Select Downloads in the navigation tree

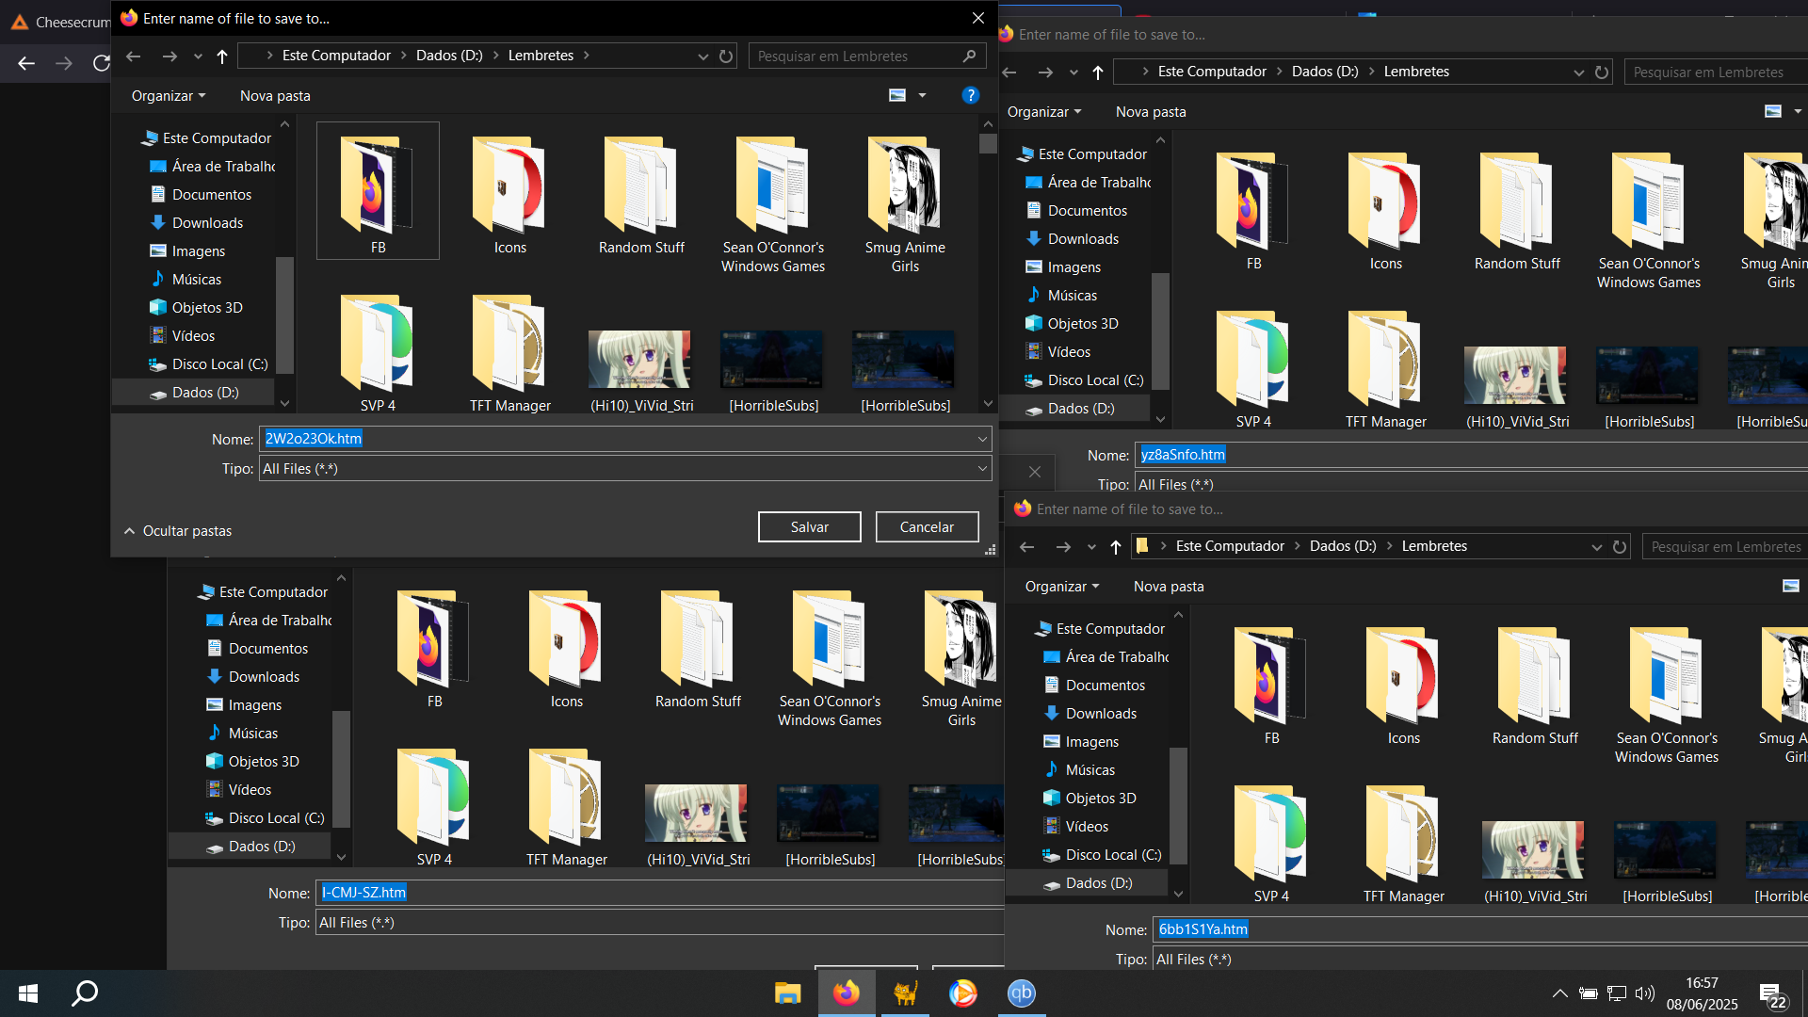pos(207,223)
